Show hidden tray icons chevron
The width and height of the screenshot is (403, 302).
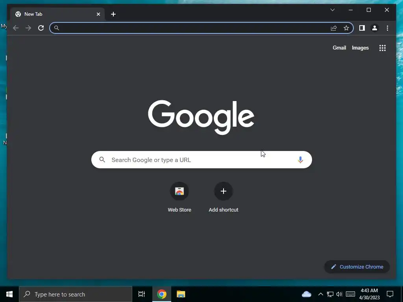(x=320, y=294)
